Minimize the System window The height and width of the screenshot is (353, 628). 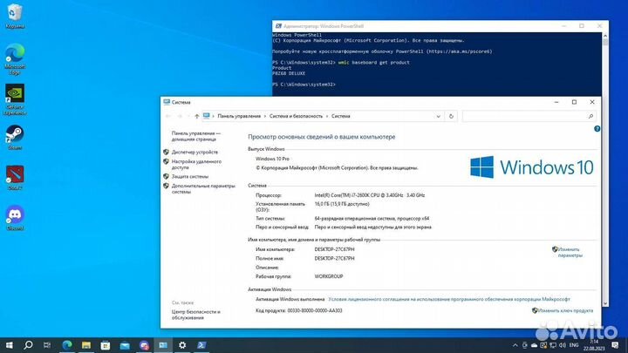click(x=556, y=102)
